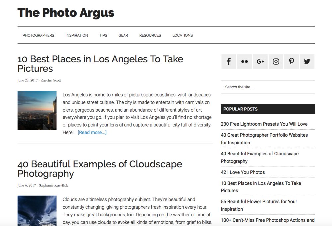332x226 pixels.
Task: Select the Tips menu item
Action: tap(103, 35)
